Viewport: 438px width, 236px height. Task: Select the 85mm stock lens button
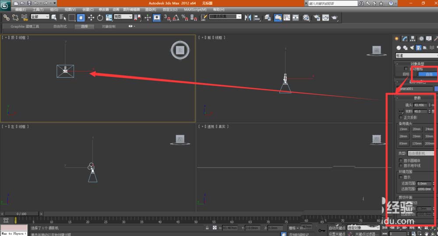pos(403,143)
